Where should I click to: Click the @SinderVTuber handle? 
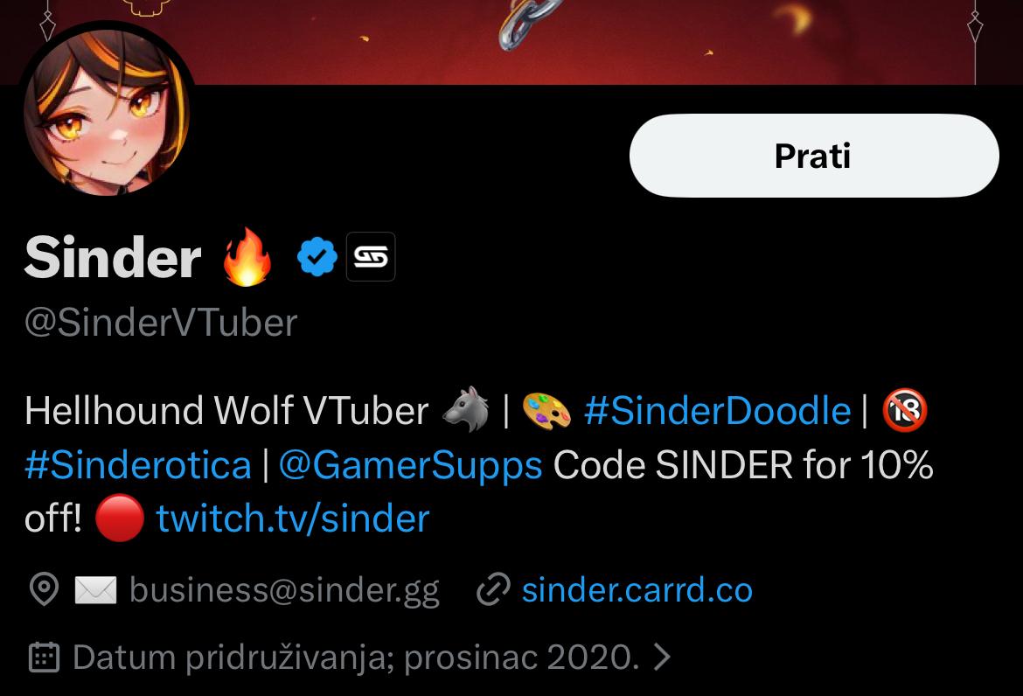point(161,323)
